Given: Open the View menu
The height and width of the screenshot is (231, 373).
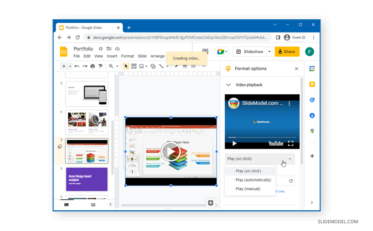Looking at the screenshot, I should (99, 56).
